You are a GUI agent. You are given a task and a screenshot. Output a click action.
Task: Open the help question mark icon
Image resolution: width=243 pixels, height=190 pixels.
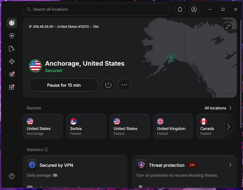point(12,176)
